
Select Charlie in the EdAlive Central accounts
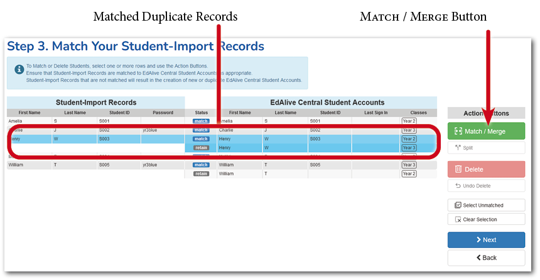coord(226,130)
